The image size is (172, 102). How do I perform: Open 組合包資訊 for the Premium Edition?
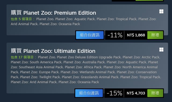pyautogui.click(x=90, y=35)
